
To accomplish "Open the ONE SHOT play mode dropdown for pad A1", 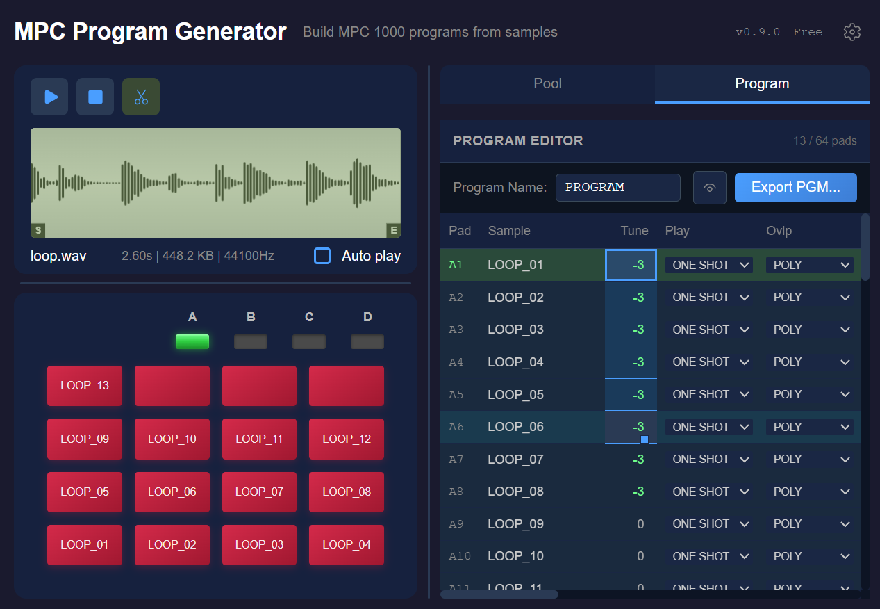I will click(x=708, y=264).
